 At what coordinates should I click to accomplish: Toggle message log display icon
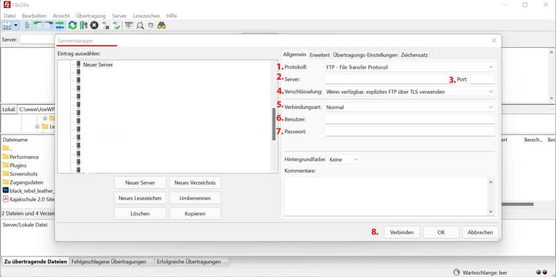pos(27,26)
